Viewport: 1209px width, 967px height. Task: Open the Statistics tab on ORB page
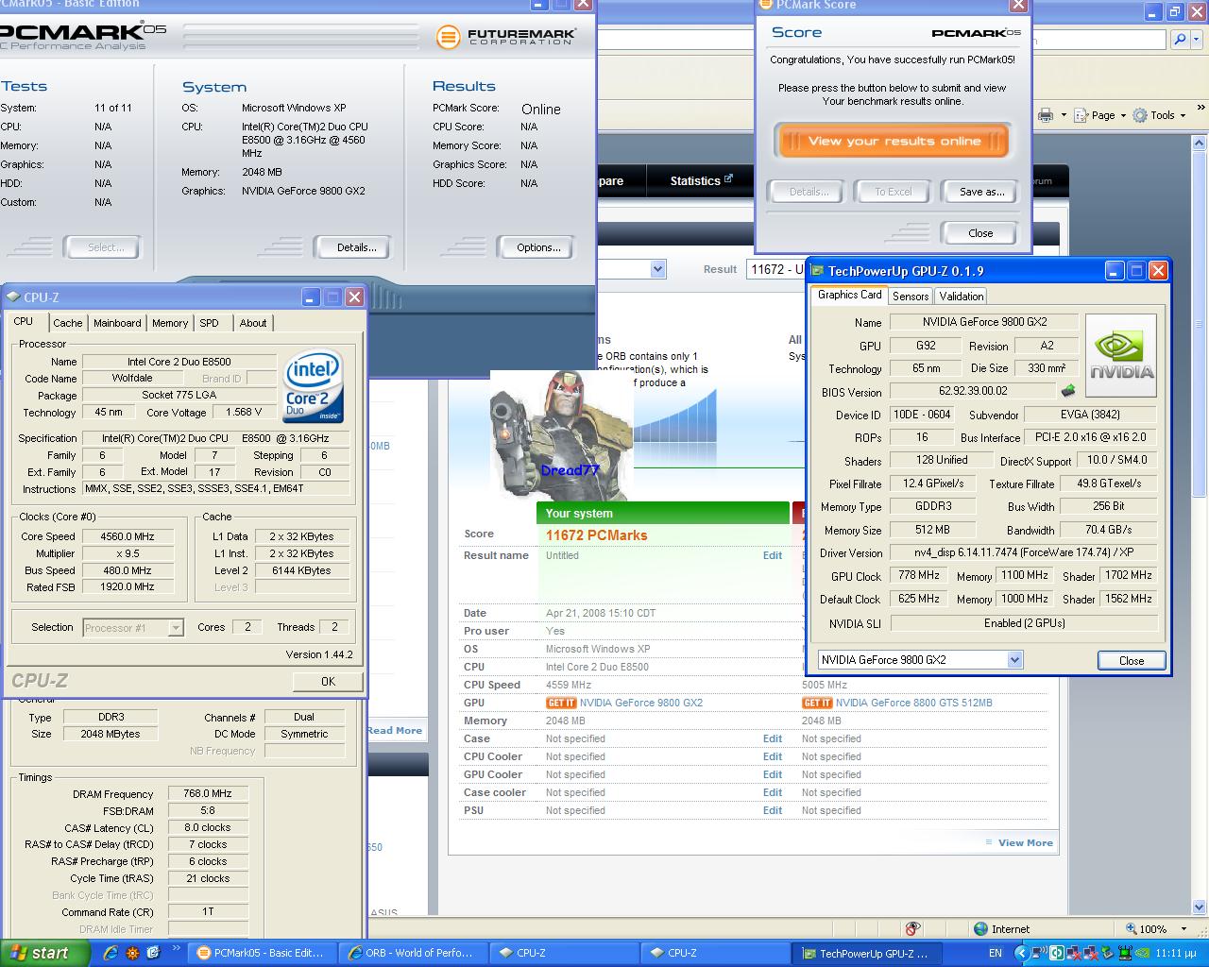(701, 180)
